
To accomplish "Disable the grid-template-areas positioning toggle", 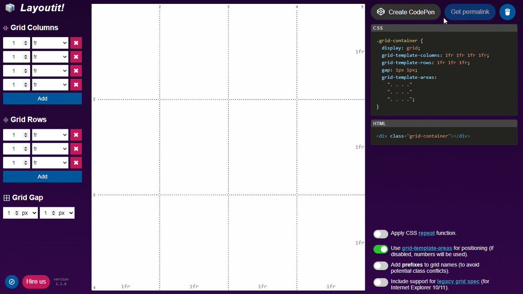I will pyautogui.click(x=380, y=249).
